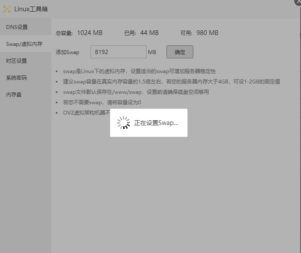The width and height of the screenshot is (301, 253).
Task: Click the 总容量 label
Action: pos(64,33)
